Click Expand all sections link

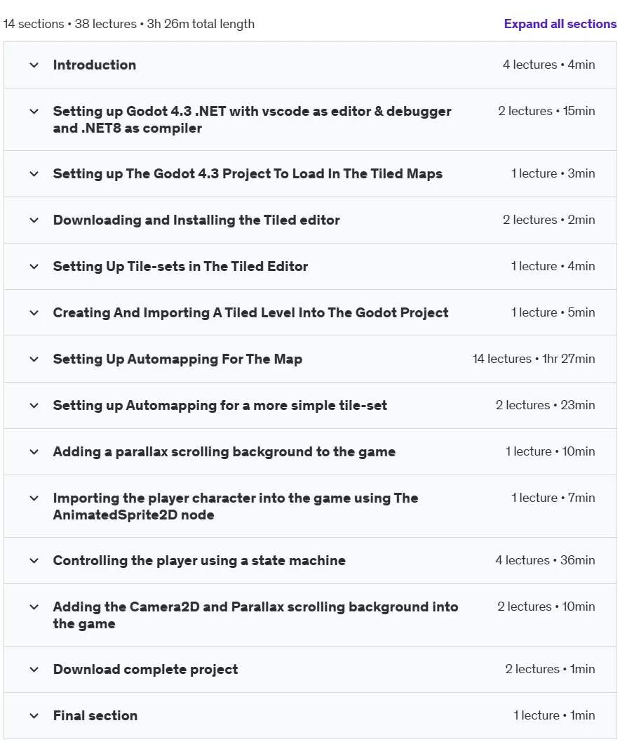click(560, 24)
